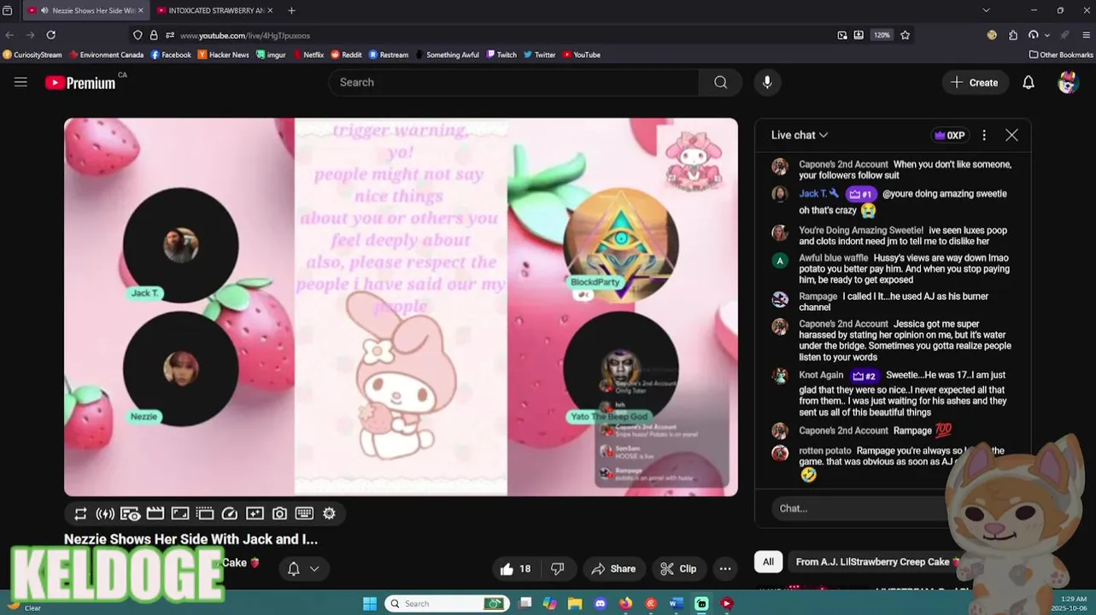Click the resize-player rectangle icon below the video

tap(180, 513)
